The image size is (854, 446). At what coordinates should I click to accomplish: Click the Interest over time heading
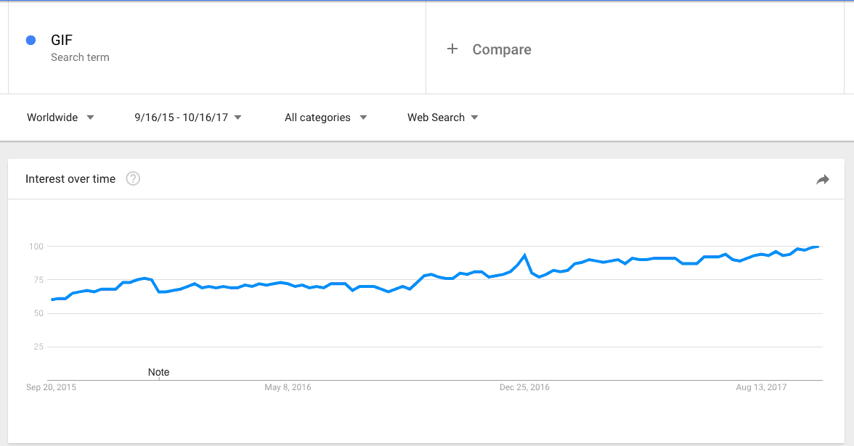click(70, 178)
